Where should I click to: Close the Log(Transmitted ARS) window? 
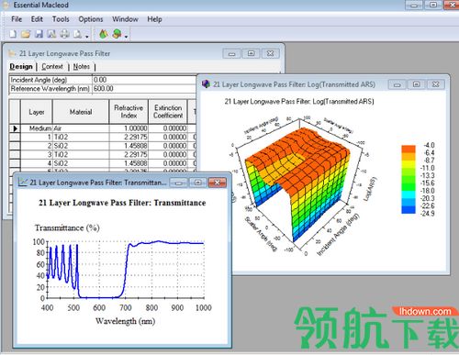(436, 84)
